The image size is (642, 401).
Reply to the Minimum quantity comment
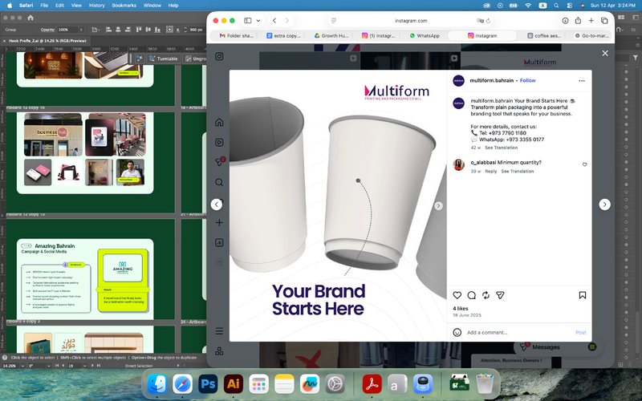490,172
